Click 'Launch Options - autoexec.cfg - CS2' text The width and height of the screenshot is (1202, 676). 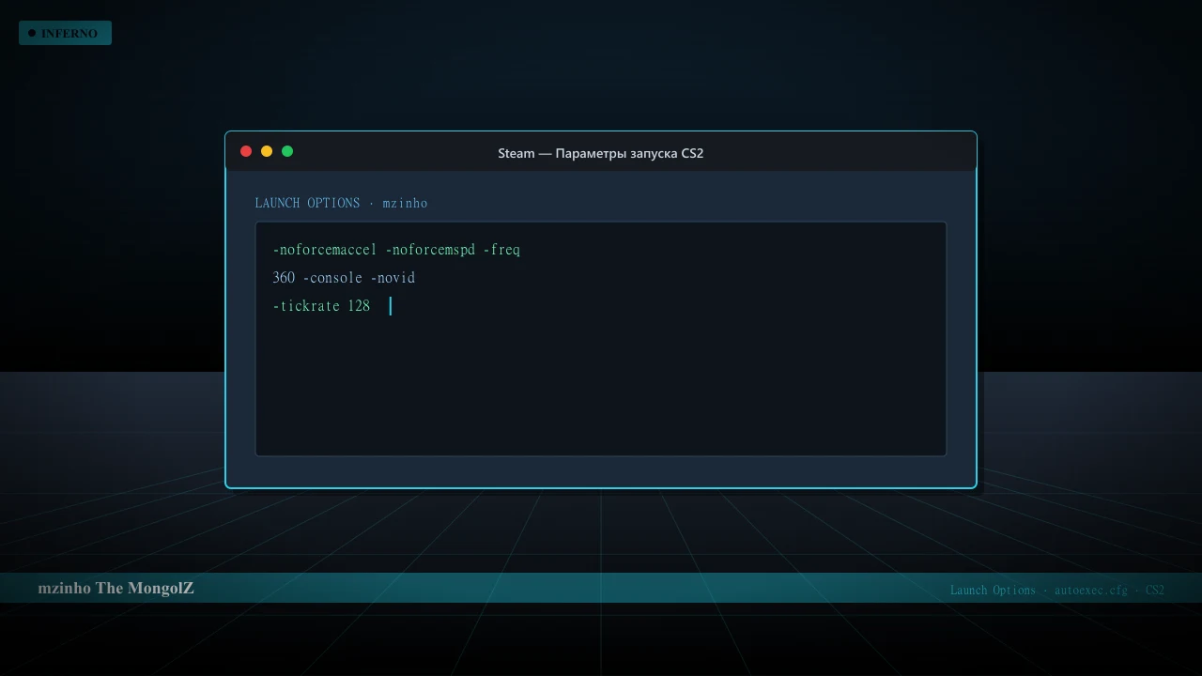[x=1057, y=590]
